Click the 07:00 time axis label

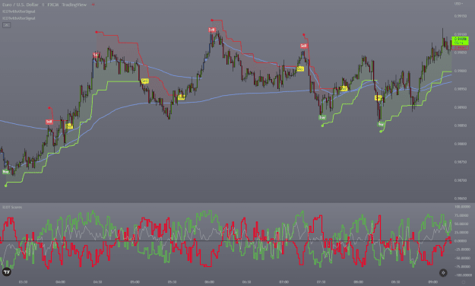pyautogui.click(x=283, y=281)
